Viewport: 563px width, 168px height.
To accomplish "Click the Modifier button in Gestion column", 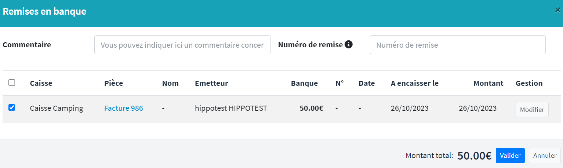I will 532,110.
